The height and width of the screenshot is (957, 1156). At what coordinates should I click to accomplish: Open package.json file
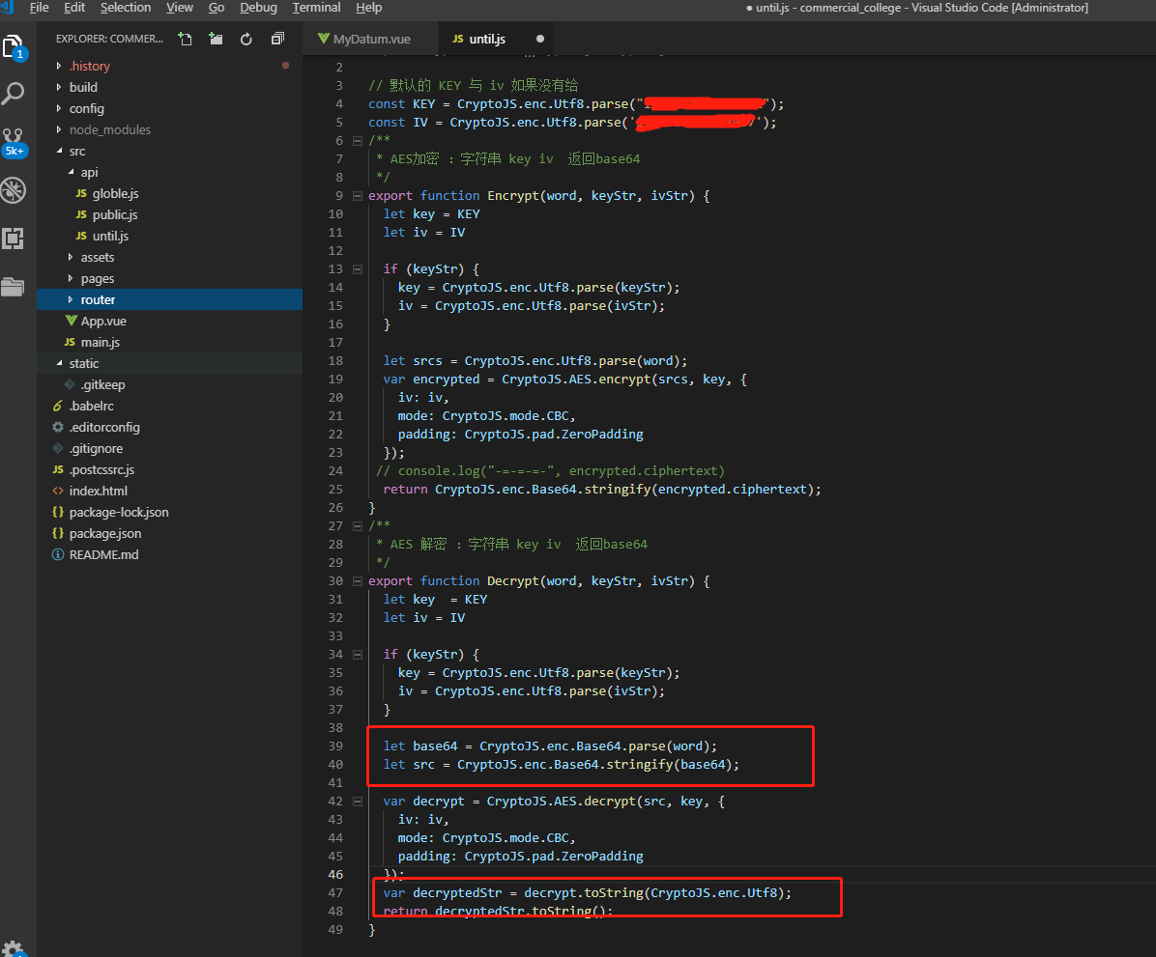point(169,533)
